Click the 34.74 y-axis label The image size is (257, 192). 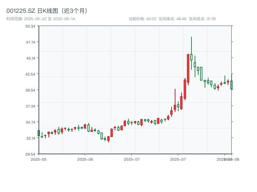point(30,122)
